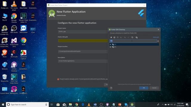This screenshot has width=191, height=107.
Task: Select the D:\ drive row
Action: (134, 47)
